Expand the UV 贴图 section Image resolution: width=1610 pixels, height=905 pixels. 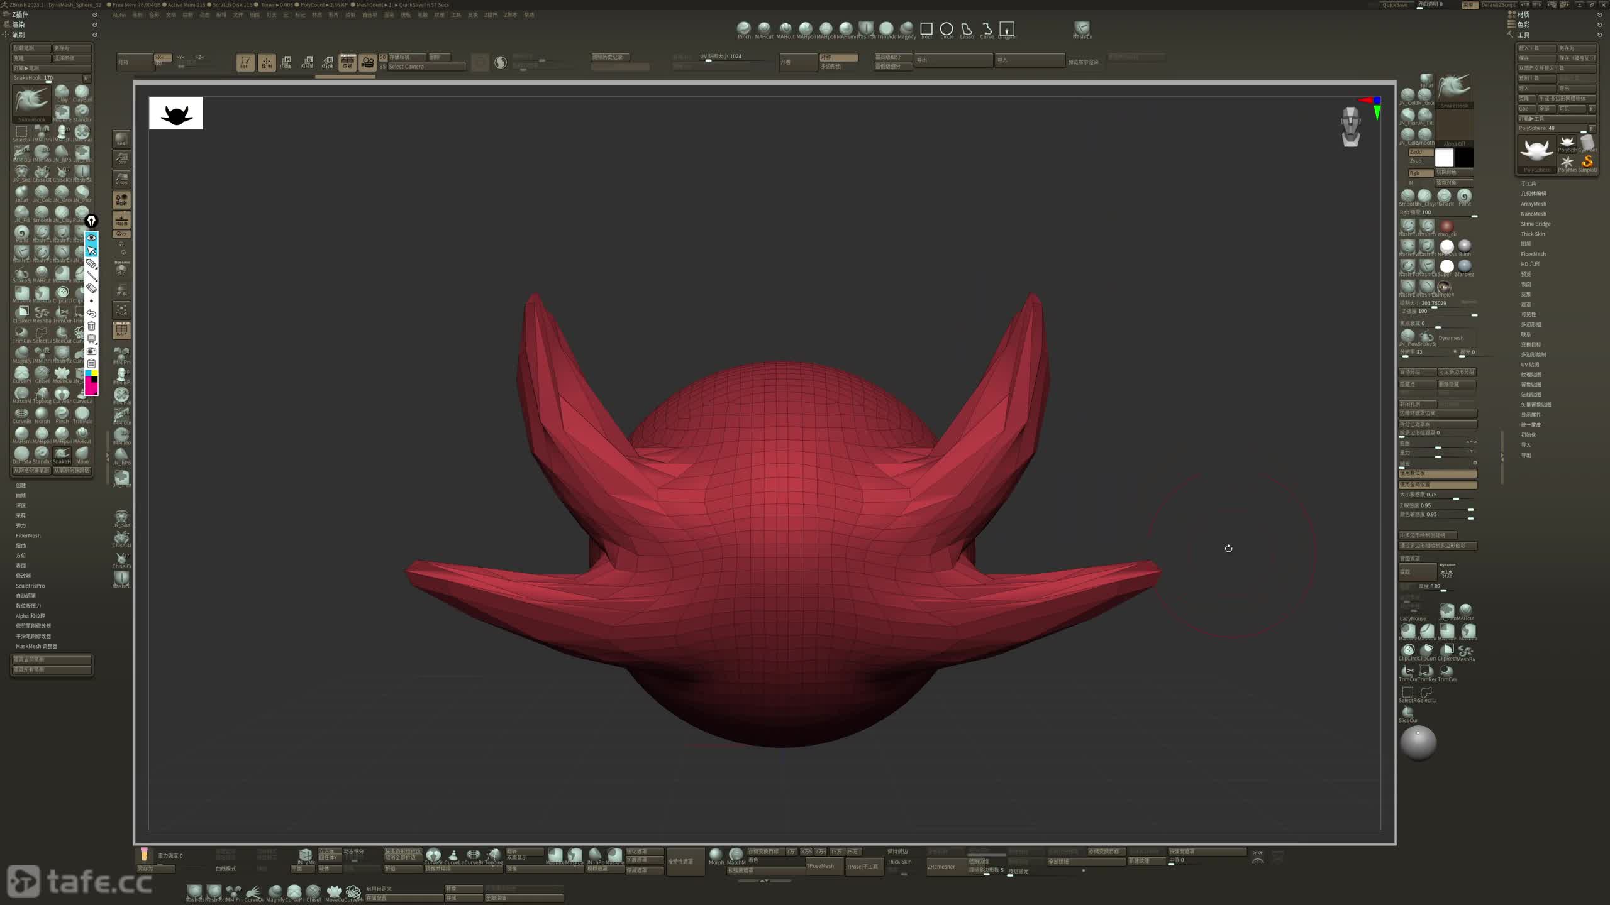click(x=1530, y=365)
